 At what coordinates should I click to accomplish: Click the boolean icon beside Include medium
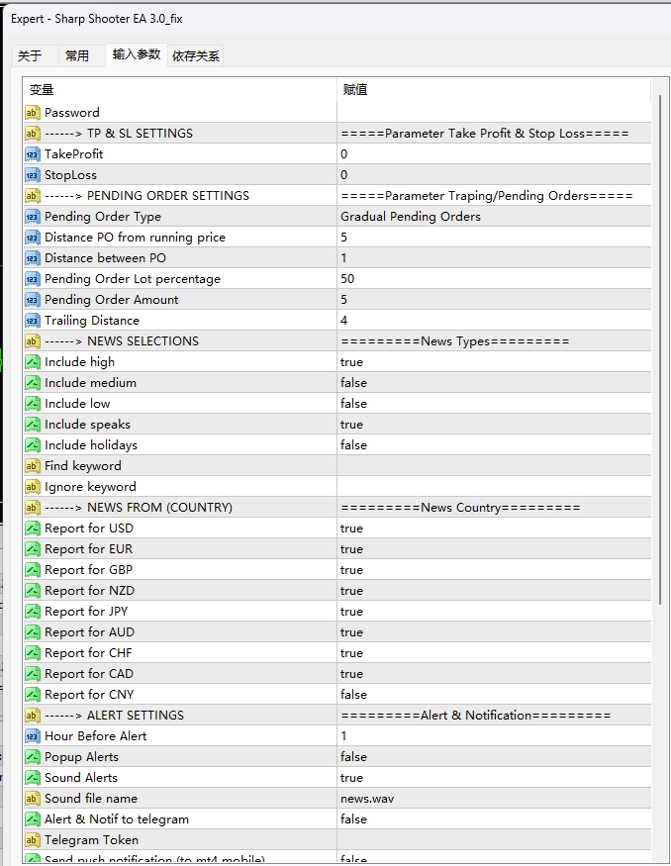[32, 383]
